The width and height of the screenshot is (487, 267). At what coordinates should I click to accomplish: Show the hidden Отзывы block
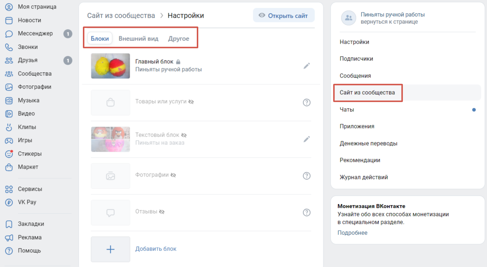pyautogui.click(x=162, y=212)
